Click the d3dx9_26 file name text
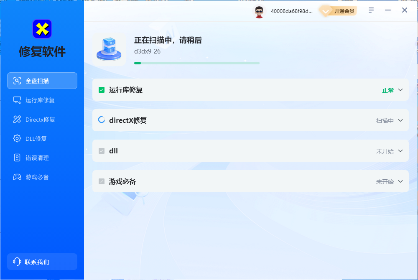 pos(147,51)
